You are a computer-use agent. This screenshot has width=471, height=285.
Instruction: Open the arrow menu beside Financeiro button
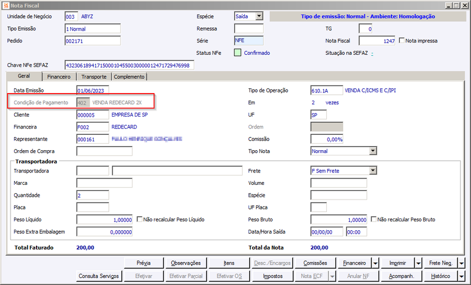[x=375, y=263]
